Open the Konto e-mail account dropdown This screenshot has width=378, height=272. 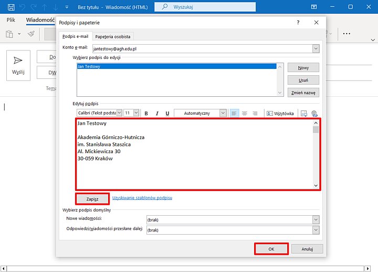[x=316, y=48]
